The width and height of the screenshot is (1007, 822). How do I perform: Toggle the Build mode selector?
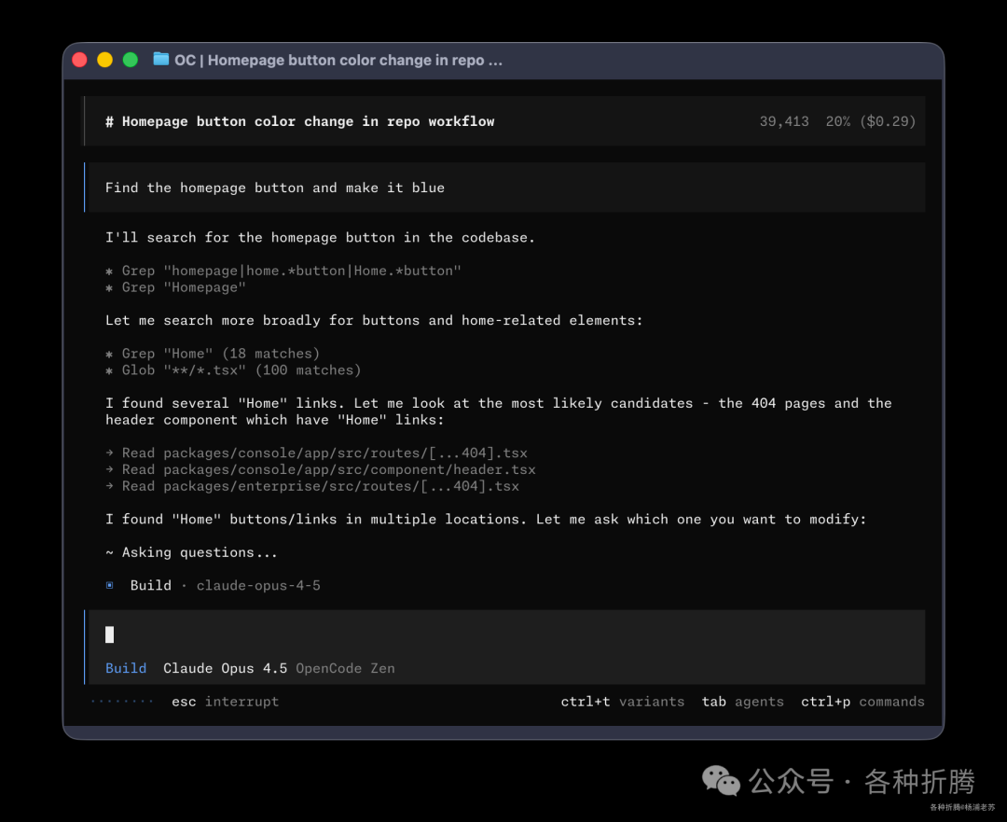click(151, 585)
